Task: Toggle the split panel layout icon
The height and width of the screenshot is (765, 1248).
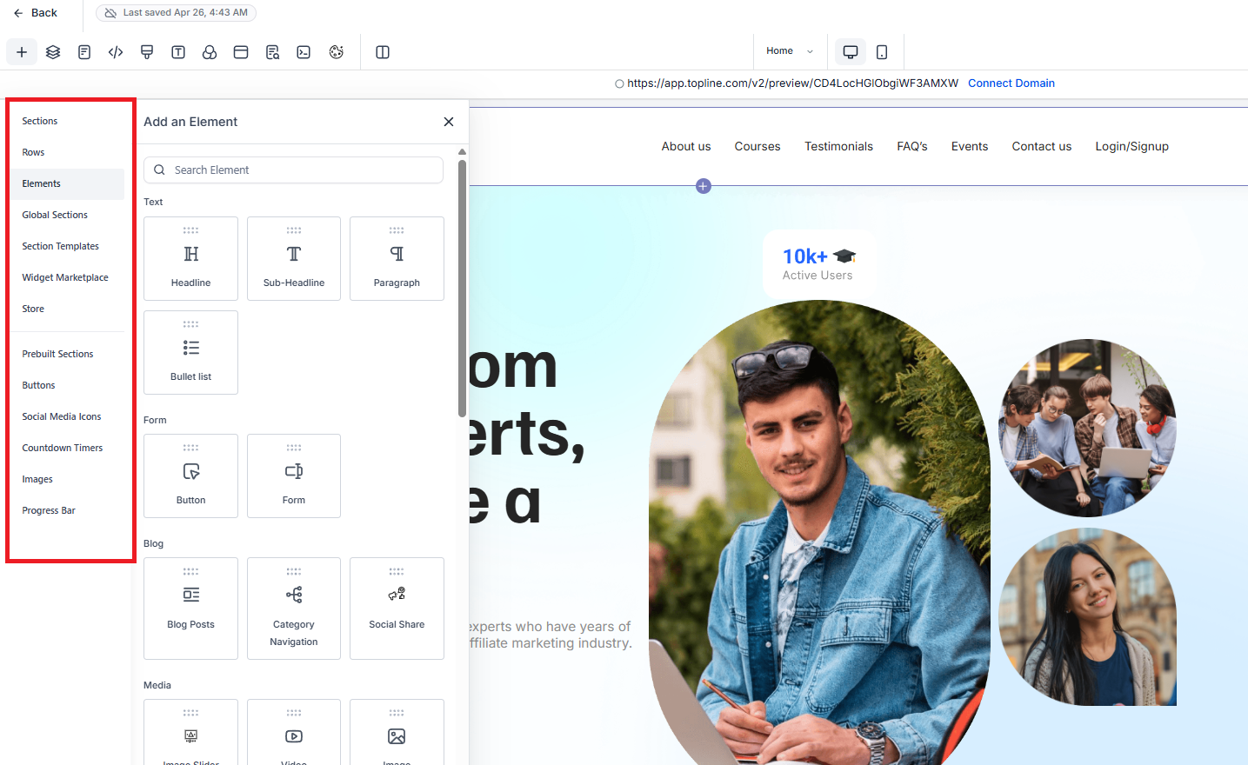Action: [383, 52]
